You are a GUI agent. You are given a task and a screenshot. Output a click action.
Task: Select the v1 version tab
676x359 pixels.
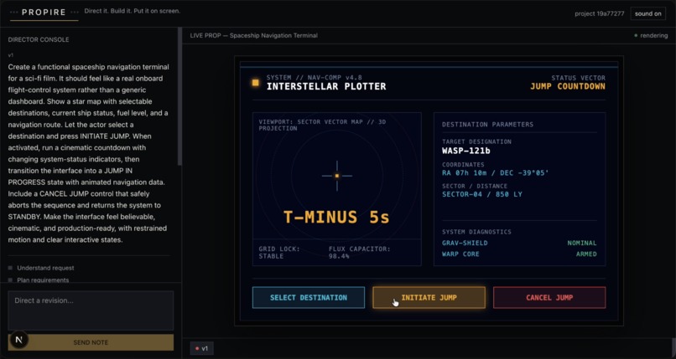click(x=201, y=348)
